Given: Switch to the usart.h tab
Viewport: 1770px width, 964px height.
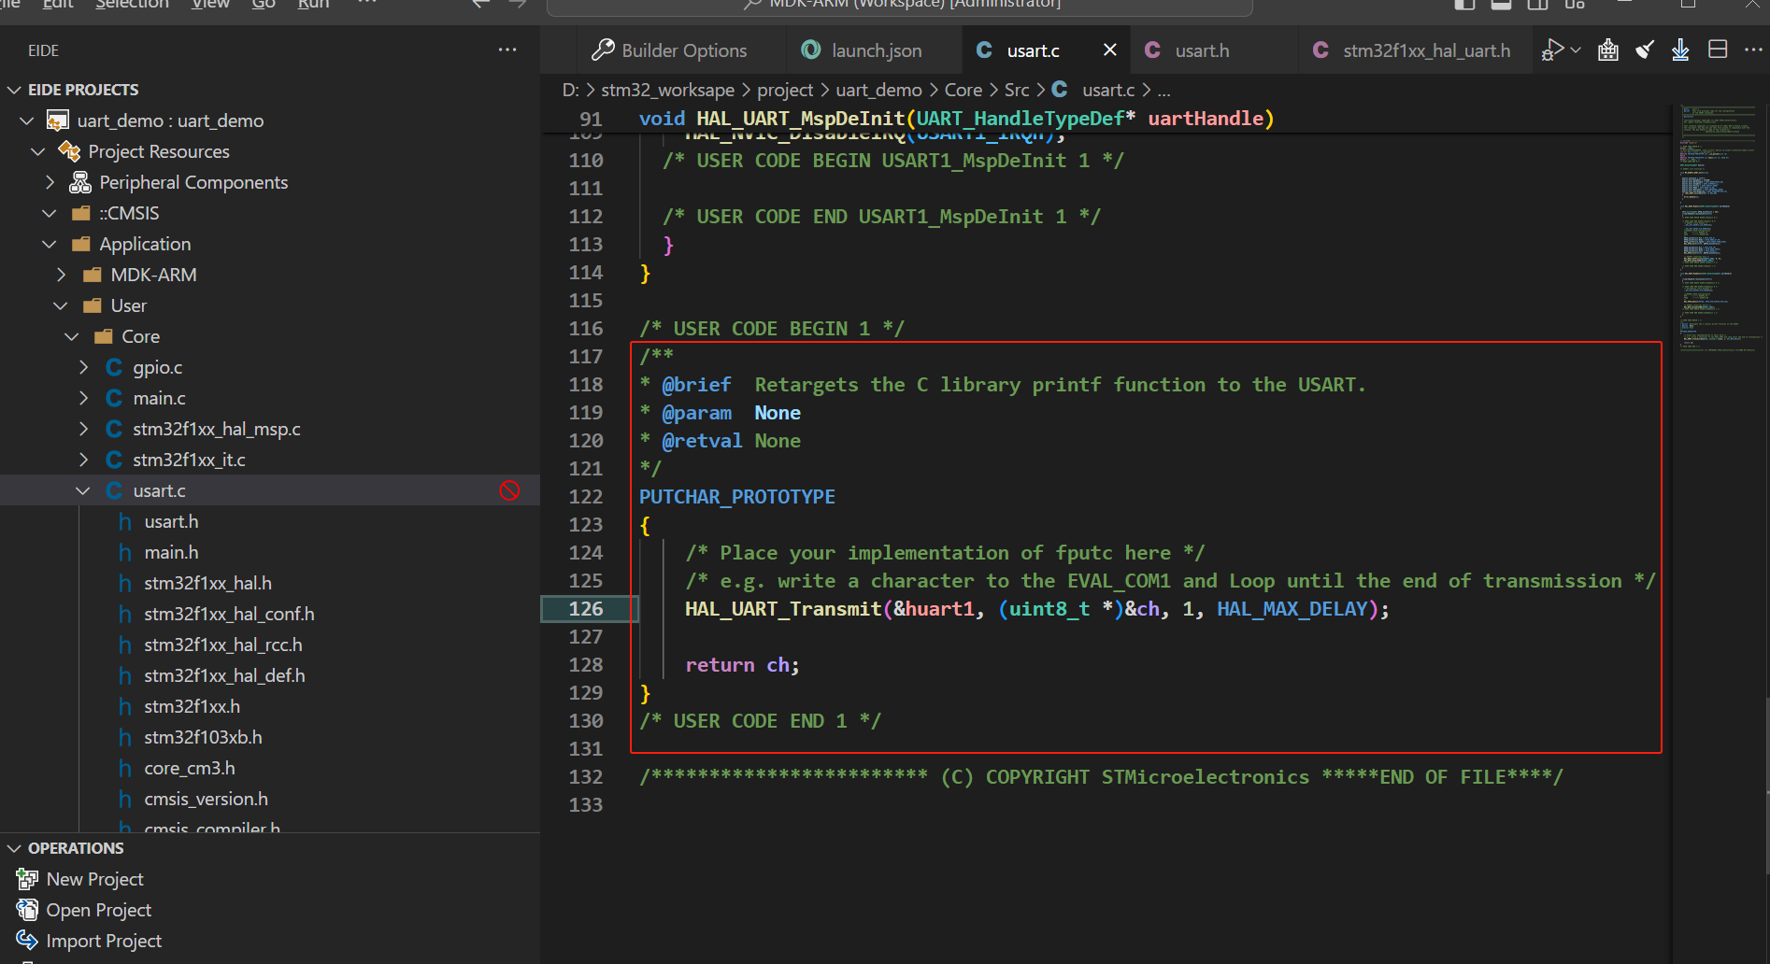Looking at the screenshot, I should pos(1214,50).
